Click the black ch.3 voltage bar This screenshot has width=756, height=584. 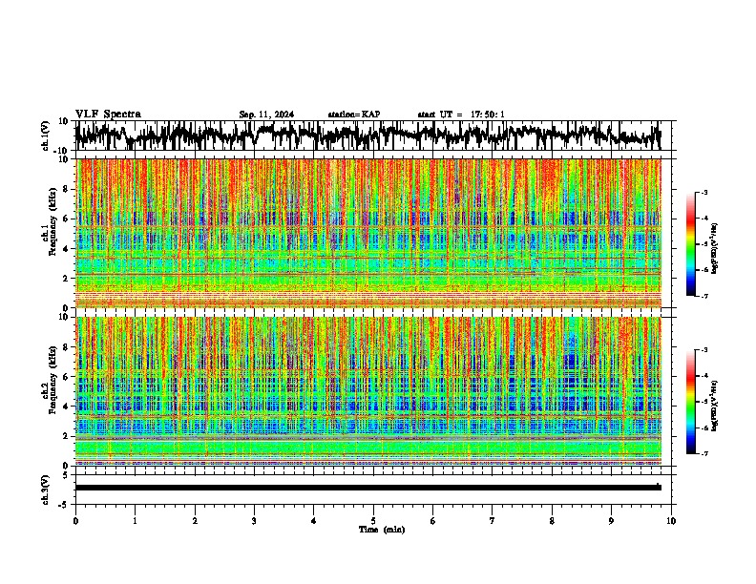(368, 488)
